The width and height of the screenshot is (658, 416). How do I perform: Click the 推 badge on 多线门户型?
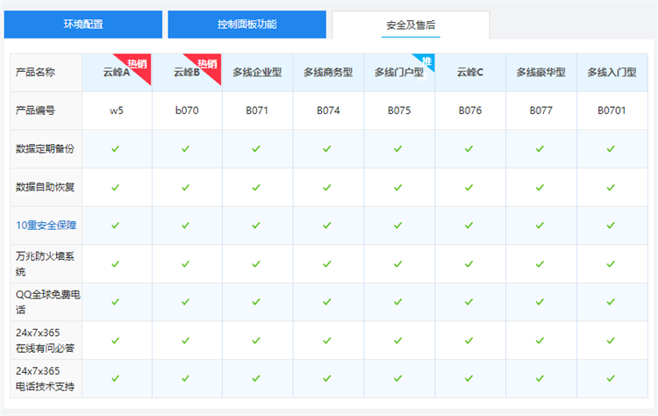pos(427,61)
